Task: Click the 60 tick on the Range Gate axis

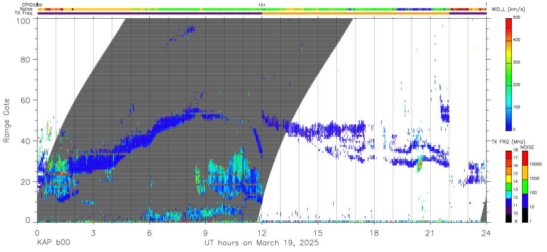Action: [x=26, y=100]
